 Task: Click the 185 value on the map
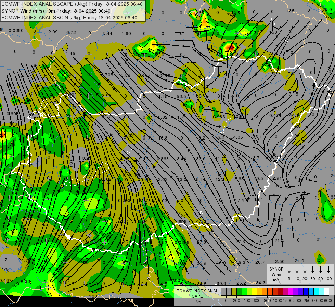291,11
